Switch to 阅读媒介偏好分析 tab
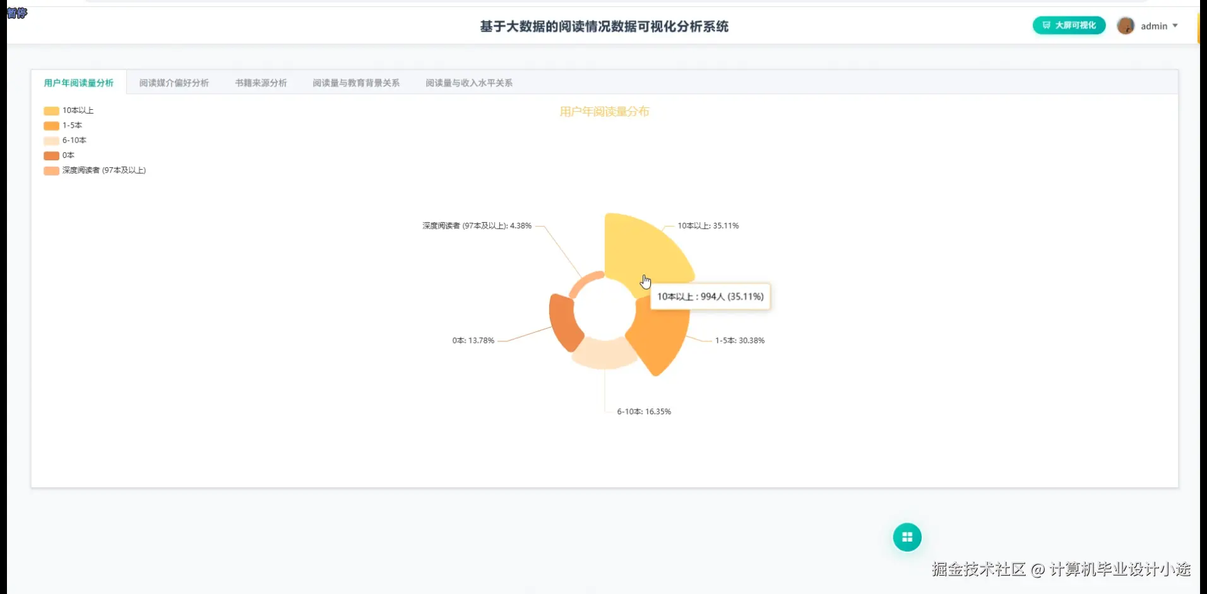The image size is (1207, 594). pyautogui.click(x=174, y=82)
